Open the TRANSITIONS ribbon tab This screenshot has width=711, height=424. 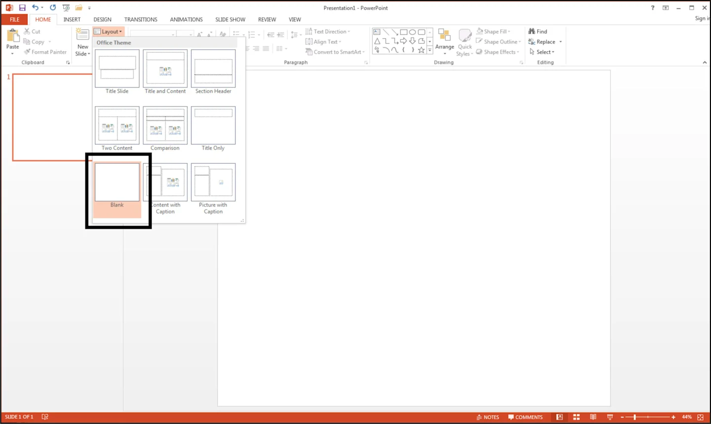tap(141, 19)
